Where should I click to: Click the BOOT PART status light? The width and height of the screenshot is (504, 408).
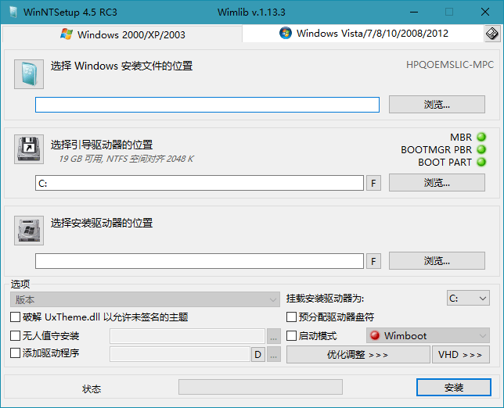pyautogui.click(x=481, y=163)
